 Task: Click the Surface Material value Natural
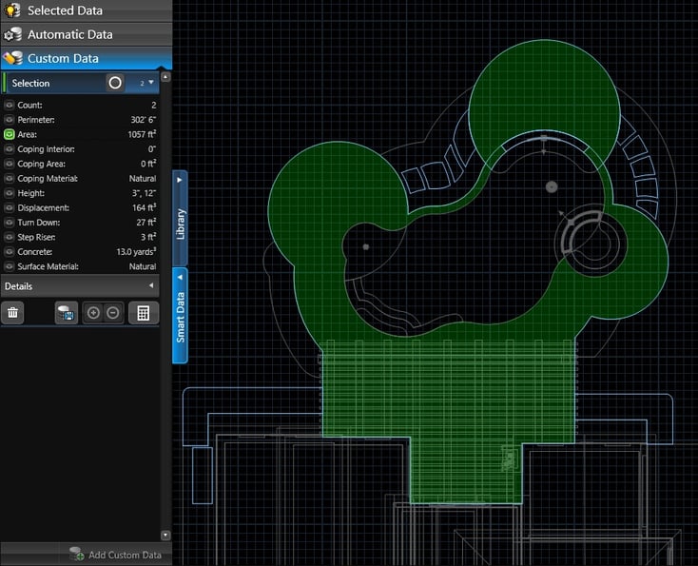[143, 266]
